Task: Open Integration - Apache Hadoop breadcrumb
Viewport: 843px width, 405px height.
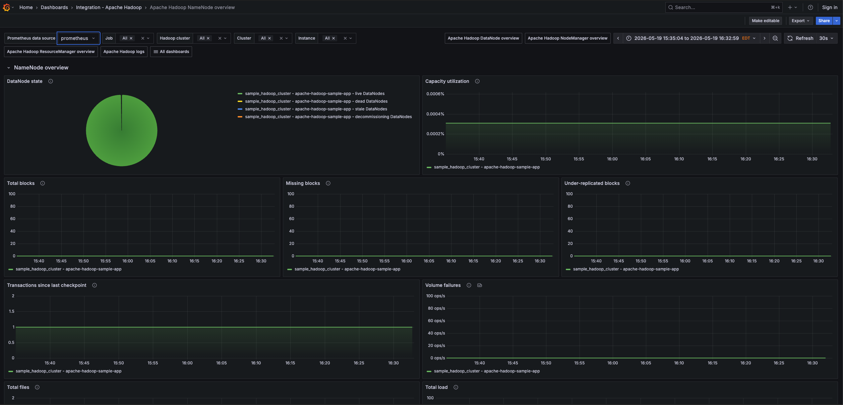Action: [109, 7]
